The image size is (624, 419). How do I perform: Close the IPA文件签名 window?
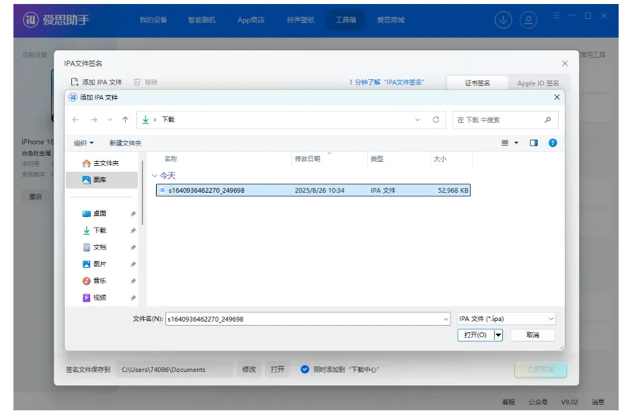coord(565,64)
